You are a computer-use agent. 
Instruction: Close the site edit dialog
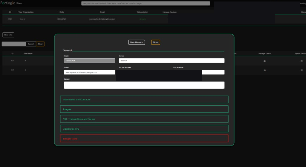(x=155, y=42)
